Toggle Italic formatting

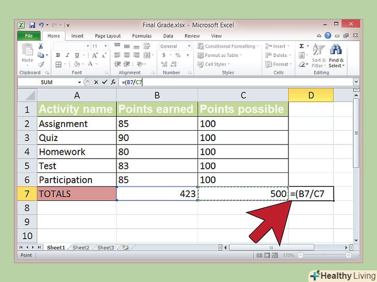click(66, 55)
